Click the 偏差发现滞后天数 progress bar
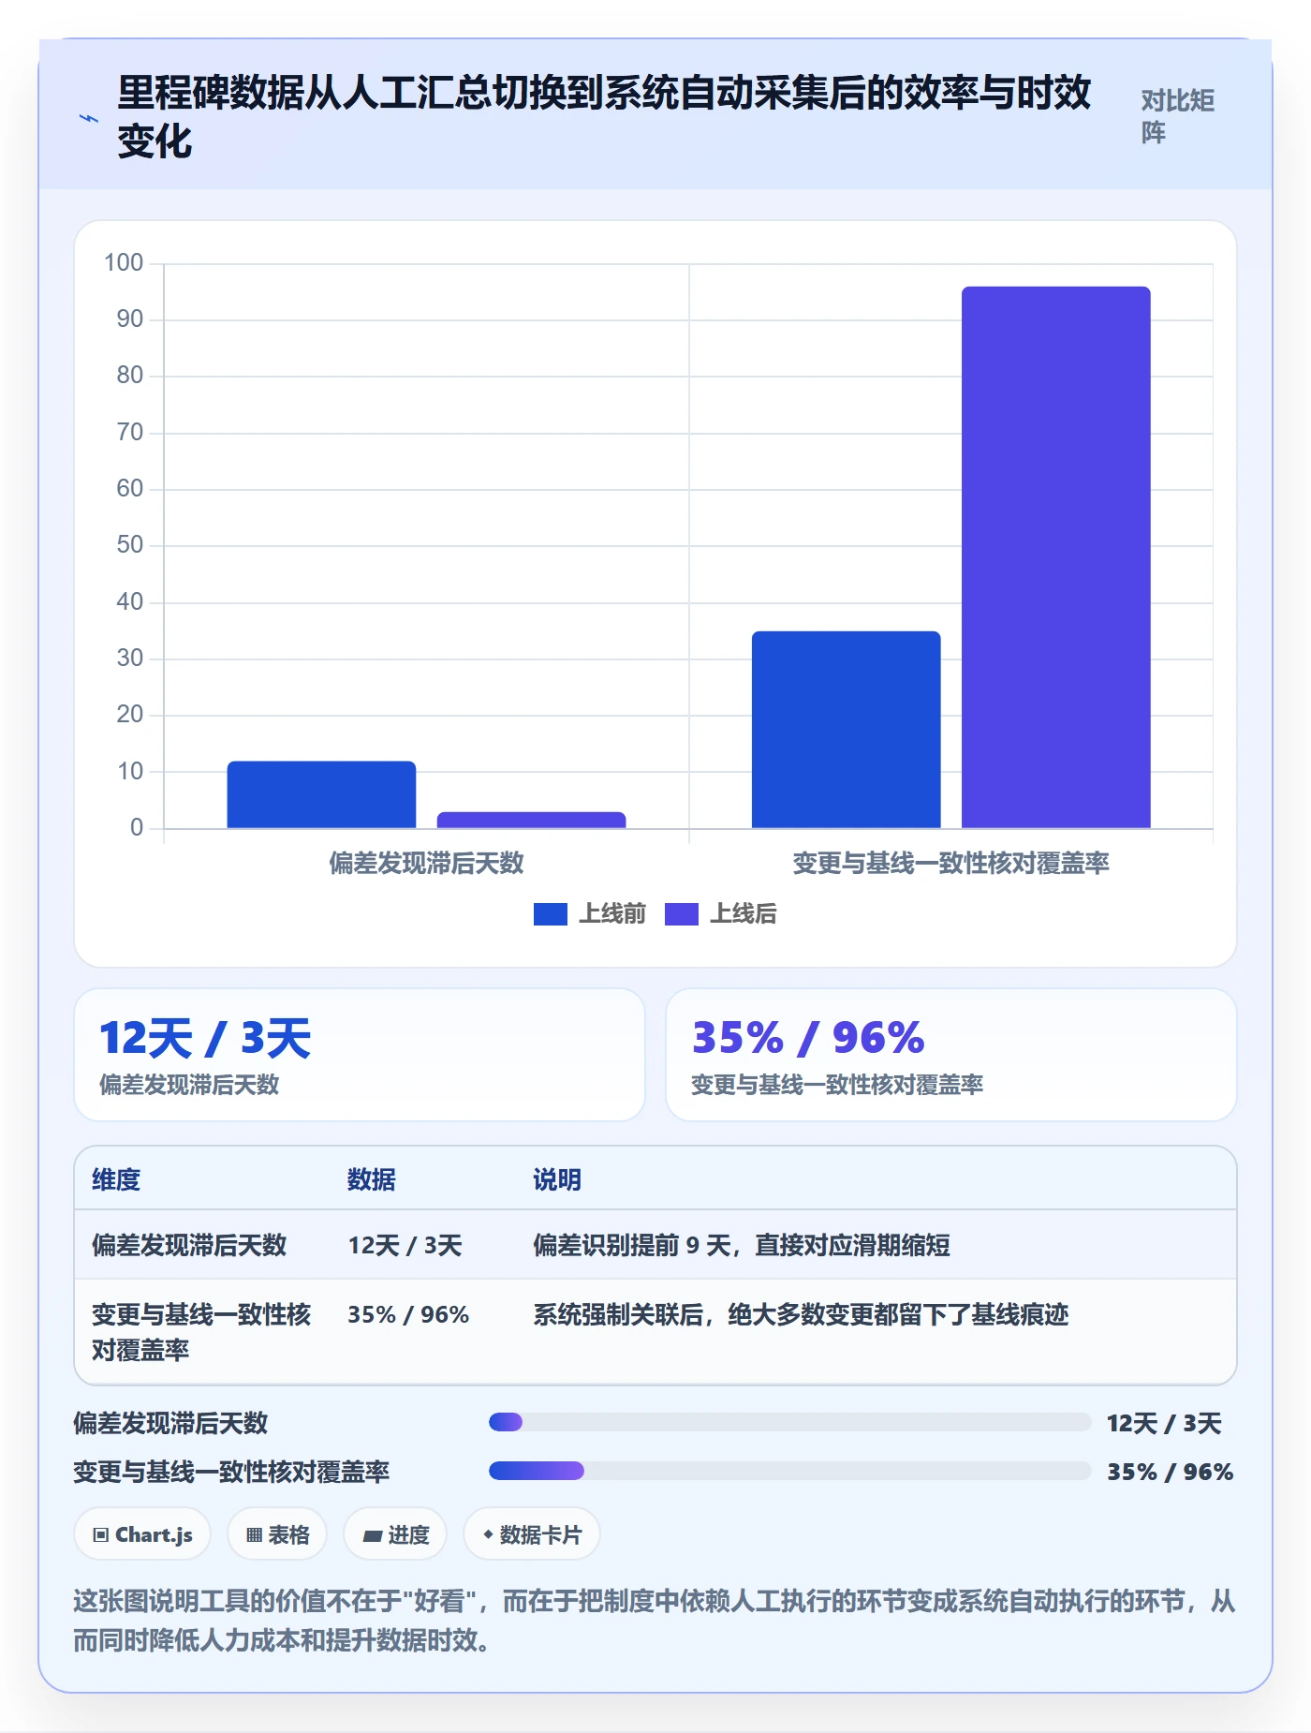1311x1733 pixels. point(789,1422)
